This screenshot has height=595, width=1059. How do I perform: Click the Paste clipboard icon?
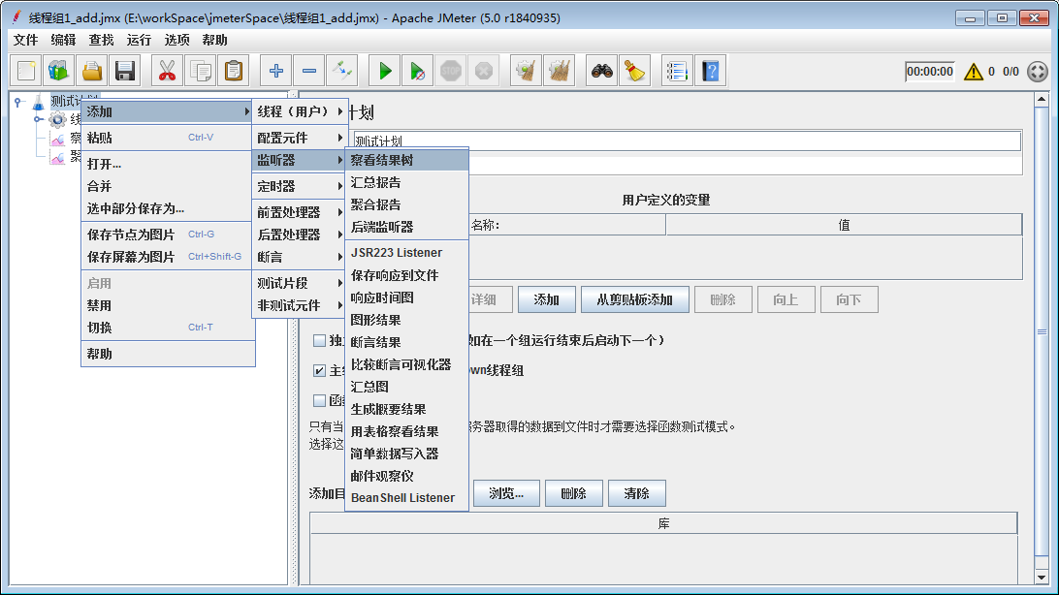pyautogui.click(x=233, y=71)
